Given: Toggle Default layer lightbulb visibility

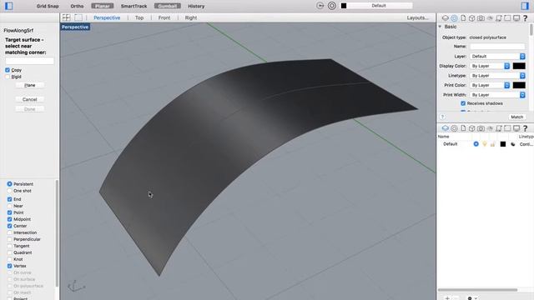Looking at the screenshot, I should point(485,144).
